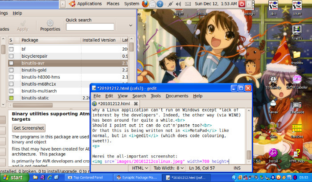The height and width of the screenshot is (182, 312).
Task: Open the aiko VNC desktop shortcut
Action: tap(273, 8)
